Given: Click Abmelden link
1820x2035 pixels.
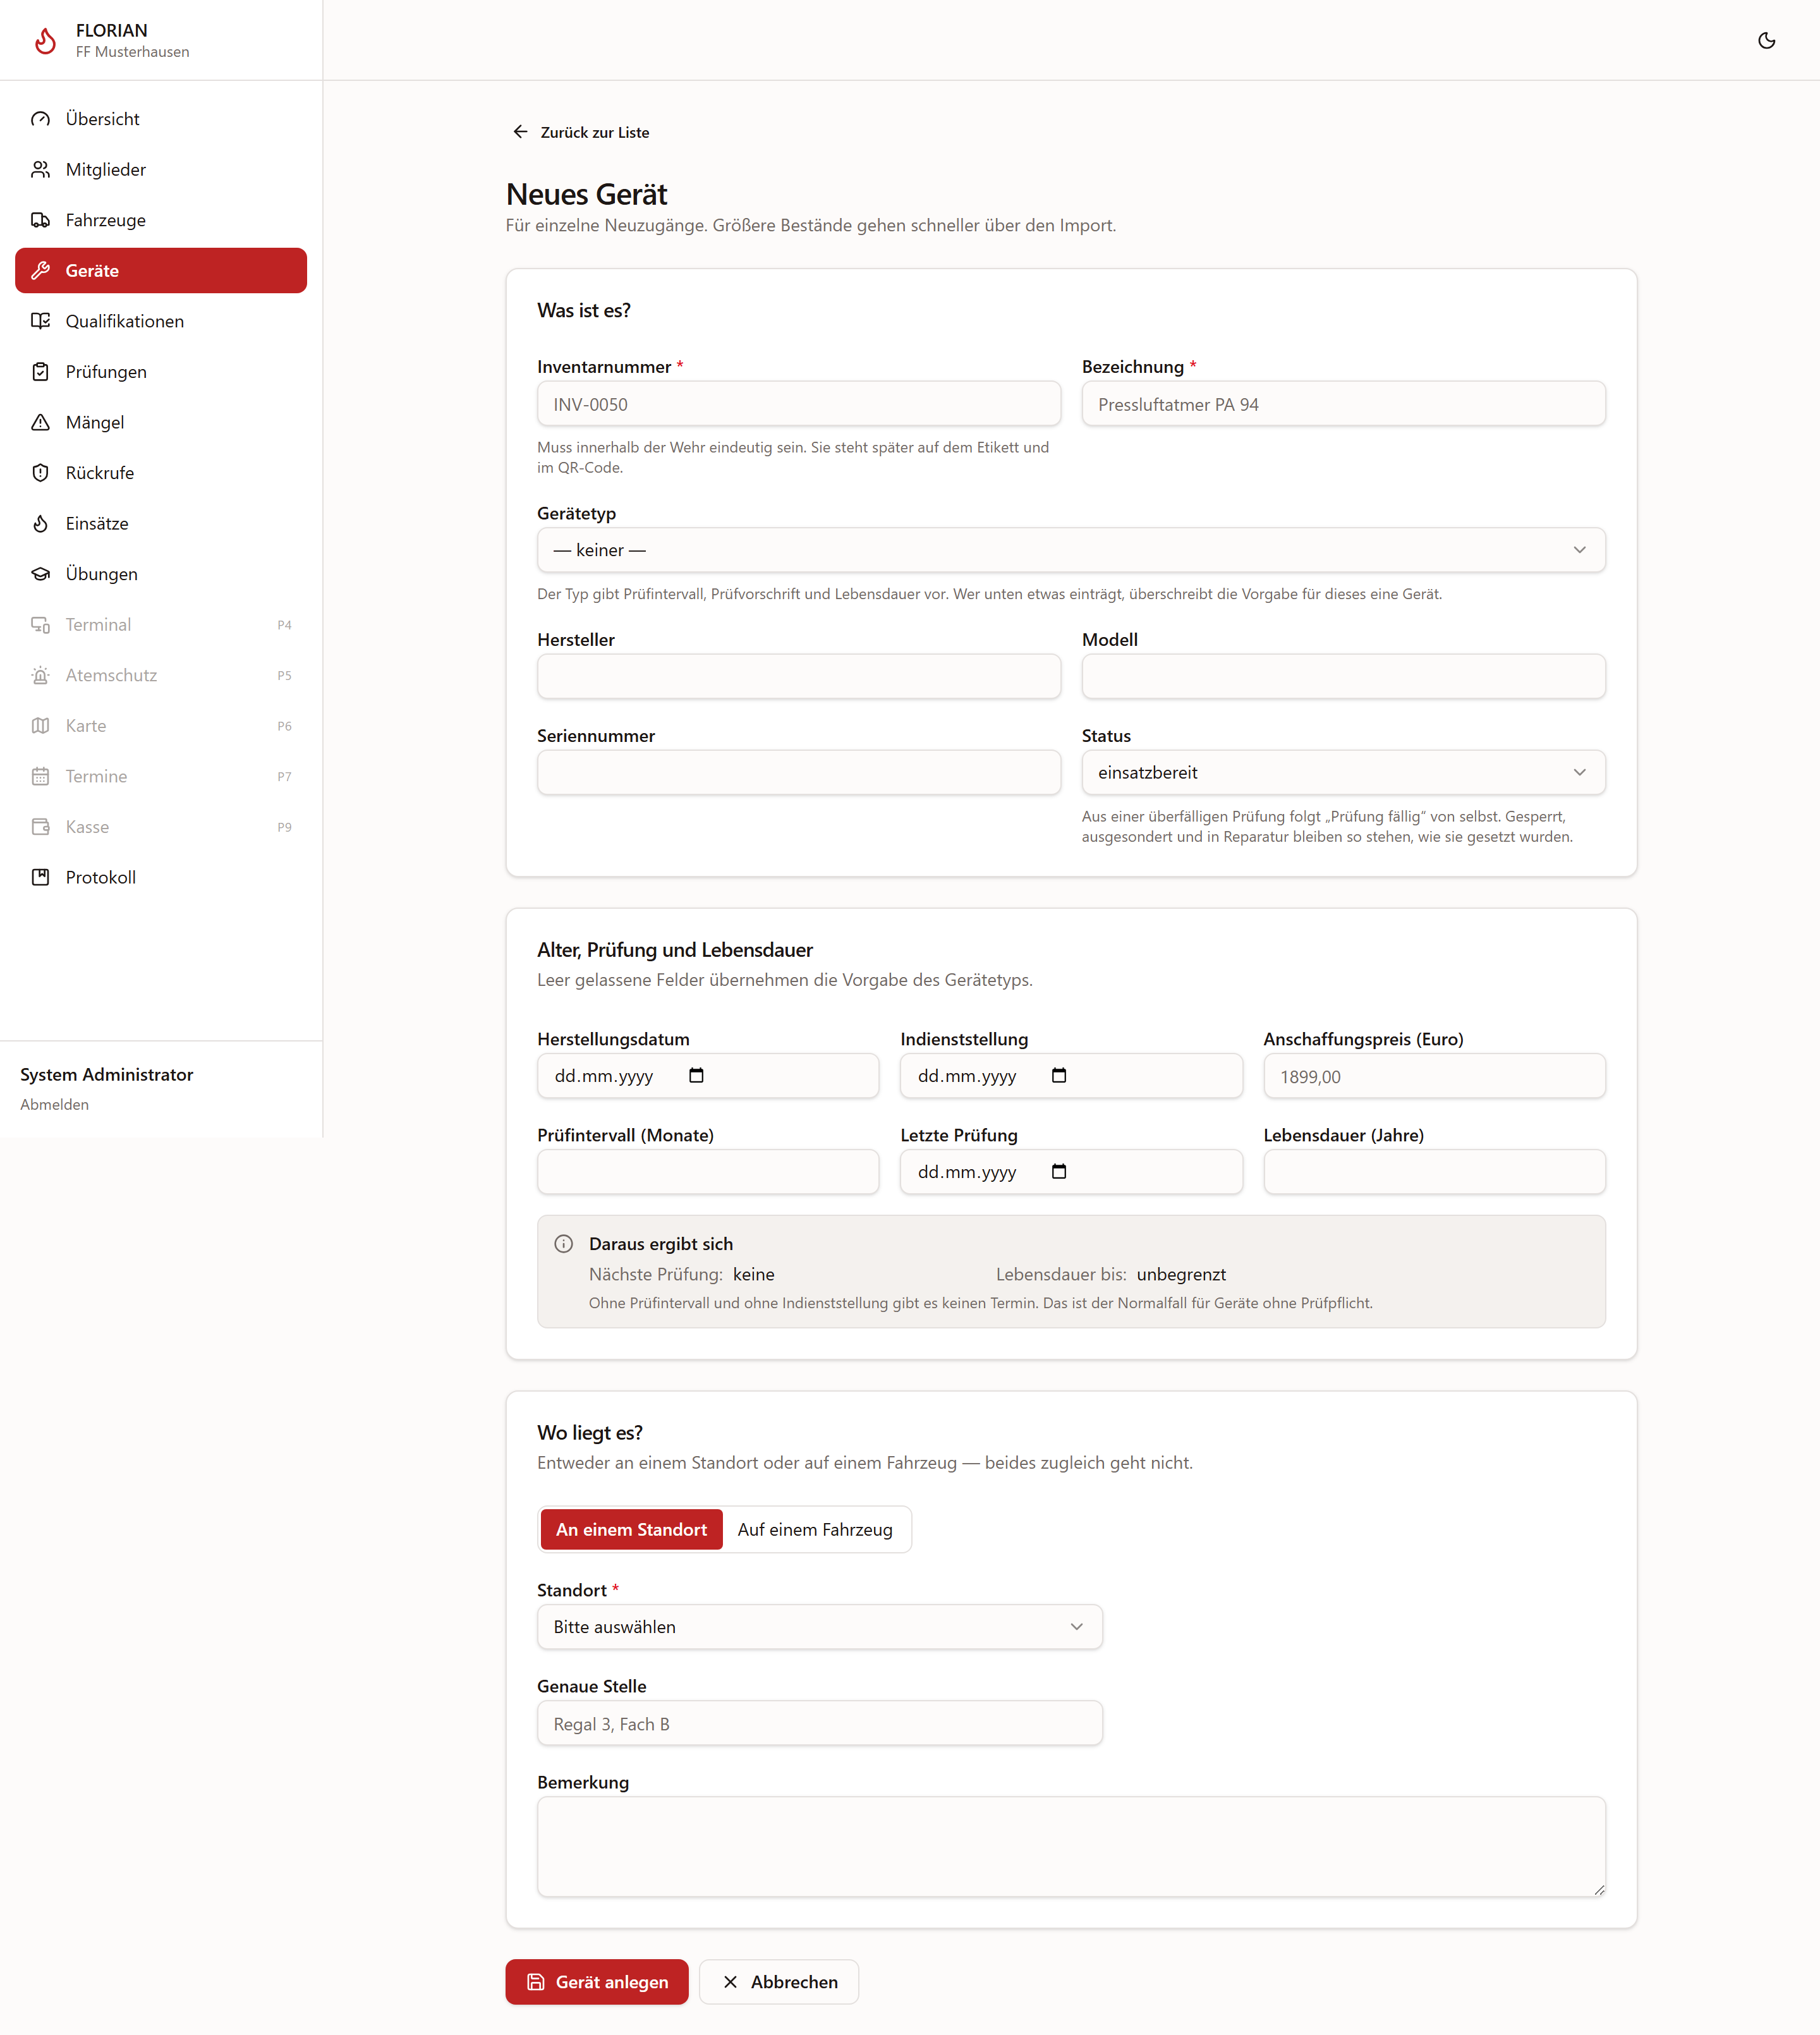Looking at the screenshot, I should point(54,1104).
